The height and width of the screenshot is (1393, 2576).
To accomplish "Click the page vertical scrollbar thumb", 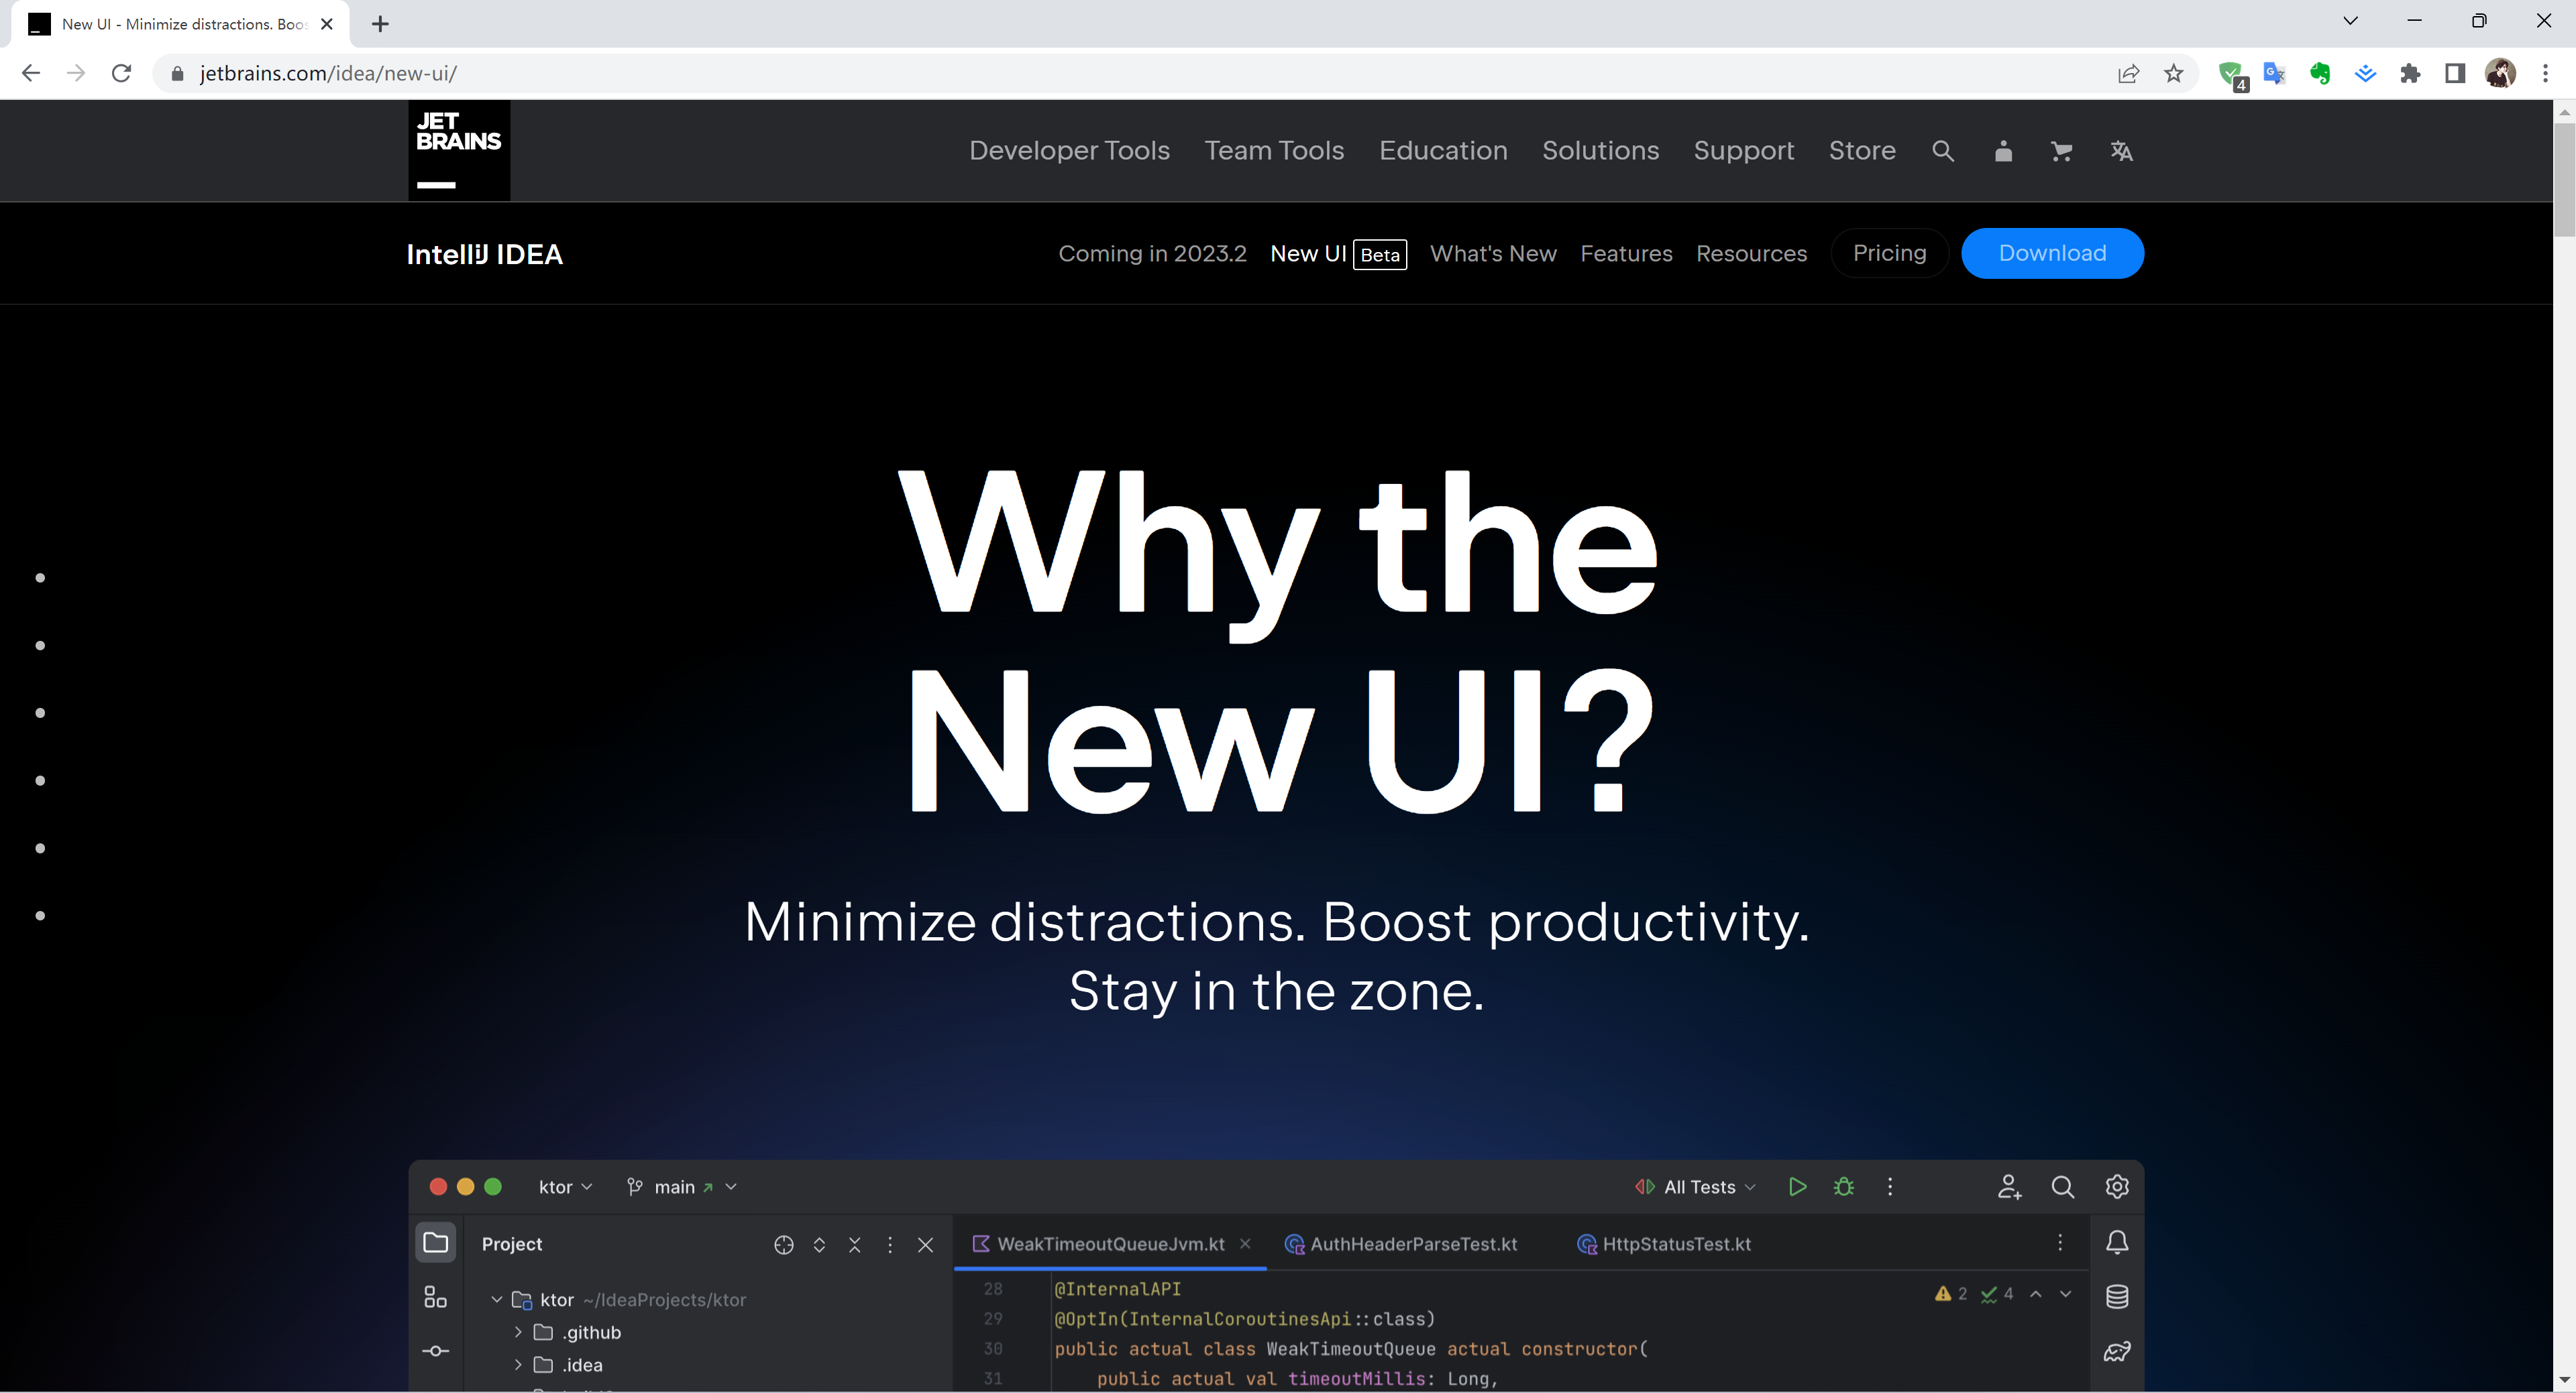I will [x=2565, y=180].
